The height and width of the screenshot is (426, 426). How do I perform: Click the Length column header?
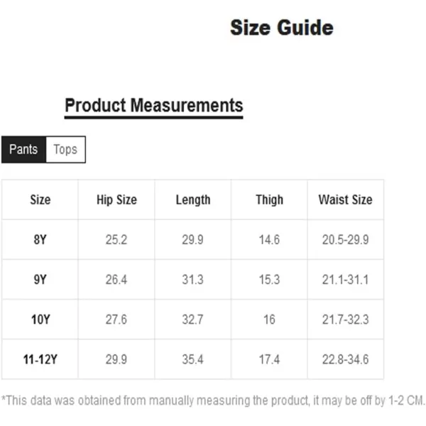pyautogui.click(x=193, y=200)
